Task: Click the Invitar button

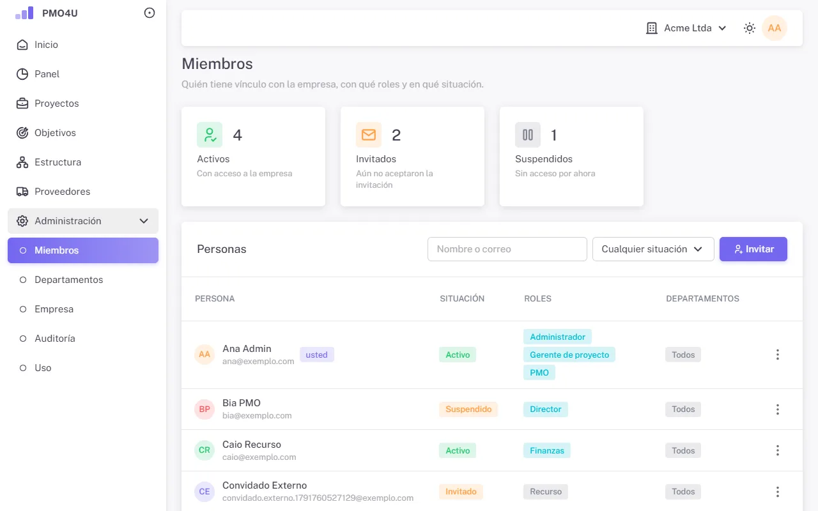Action: click(x=753, y=249)
